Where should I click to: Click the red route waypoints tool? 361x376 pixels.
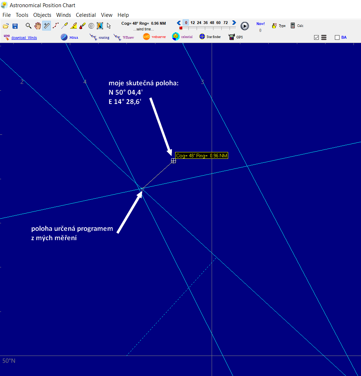tap(56, 25)
